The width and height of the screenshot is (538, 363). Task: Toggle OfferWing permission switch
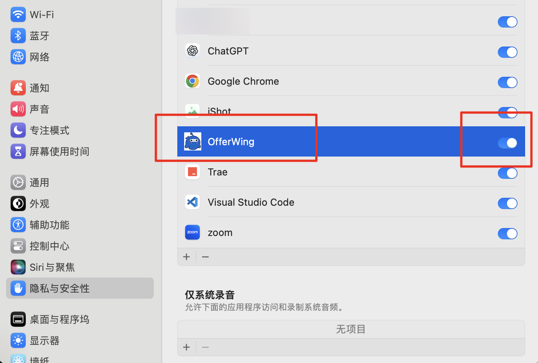coord(507,143)
